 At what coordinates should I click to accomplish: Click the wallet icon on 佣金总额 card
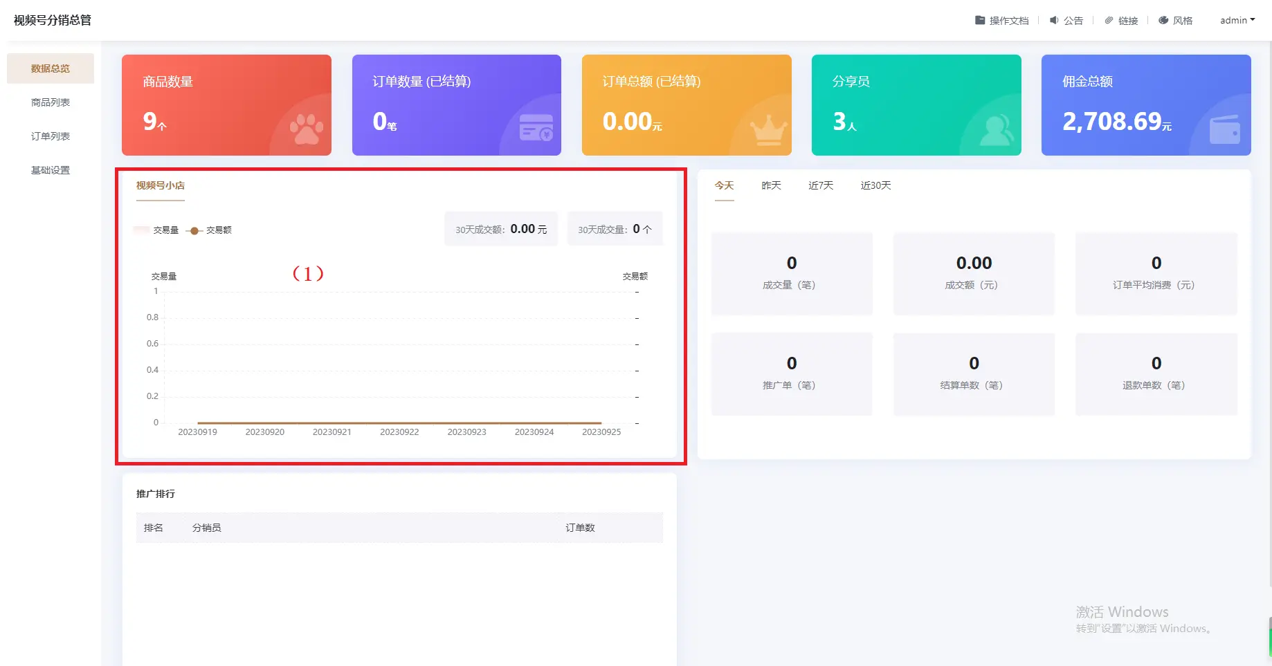tap(1224, 129)
